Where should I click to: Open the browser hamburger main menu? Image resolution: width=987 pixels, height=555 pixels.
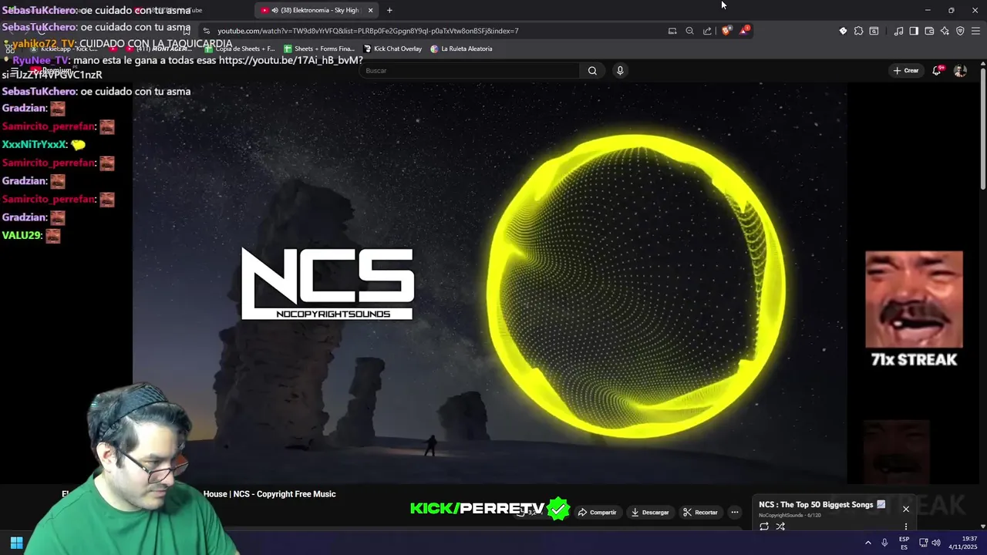coord(975,31)
